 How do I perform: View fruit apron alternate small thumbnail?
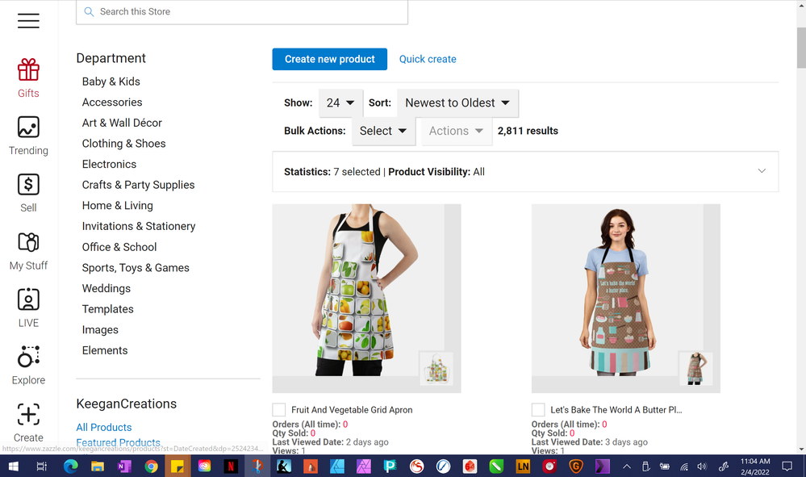click(x=436, y=368)
